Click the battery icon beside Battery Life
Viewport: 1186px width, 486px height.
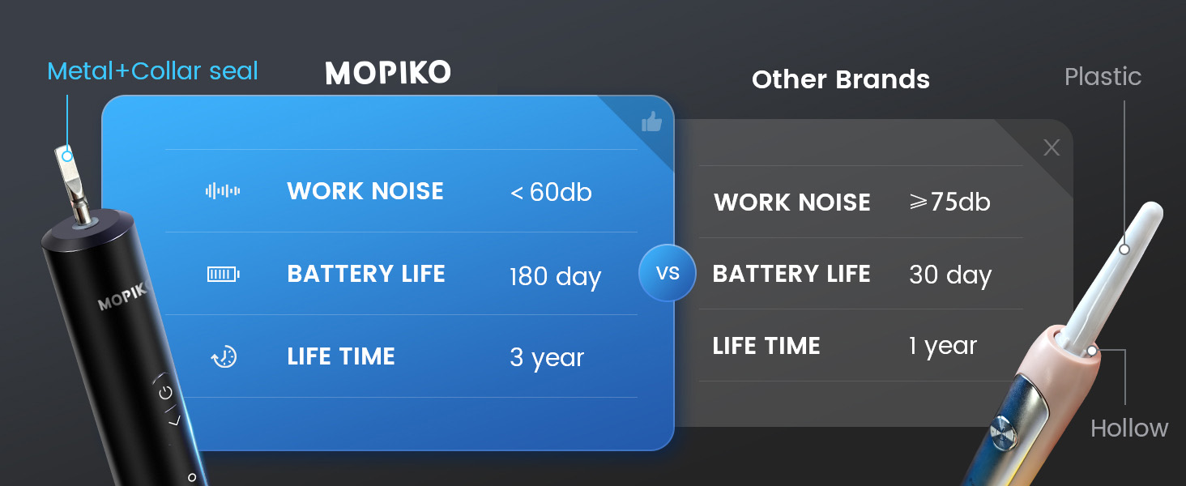[223, 275]
